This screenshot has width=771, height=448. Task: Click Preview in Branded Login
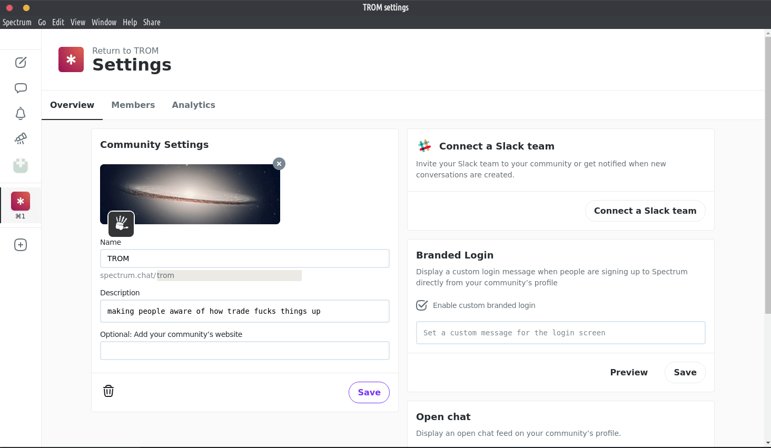629,373
